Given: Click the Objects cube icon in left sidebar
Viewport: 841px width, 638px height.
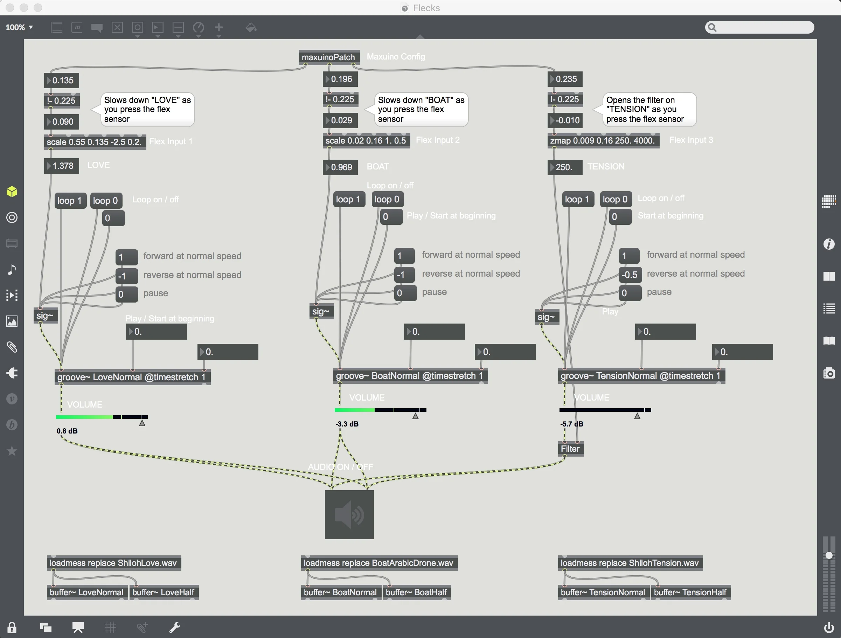Looking at the screenshot, I should [x=12, y=192].
